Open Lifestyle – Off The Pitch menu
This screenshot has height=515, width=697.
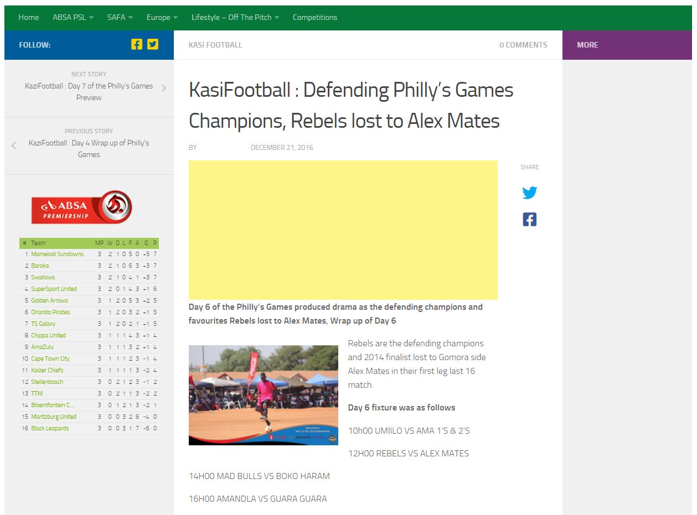click(235, 17)
